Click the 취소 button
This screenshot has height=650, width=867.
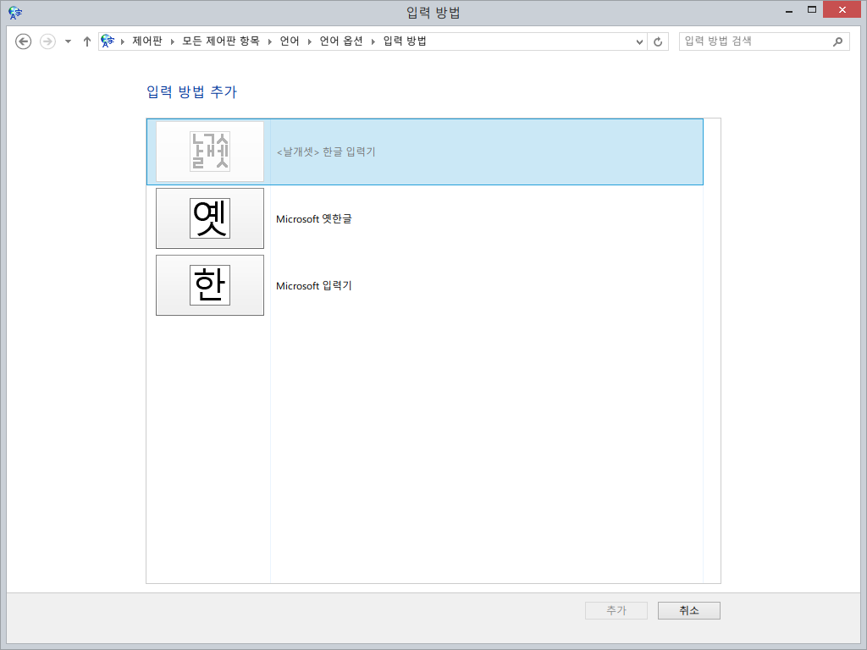coord(689,611)
